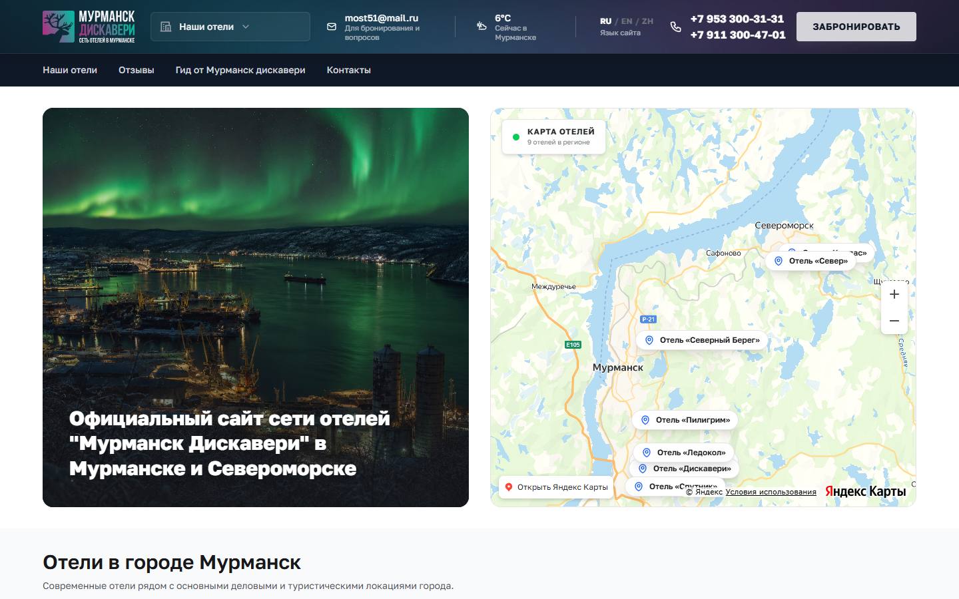Click the Яндекс Карты logo on map
Viewport: 959px width, 599px height.
coord(865,491)
